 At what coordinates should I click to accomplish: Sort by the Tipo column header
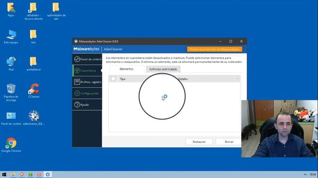[123, 79]
